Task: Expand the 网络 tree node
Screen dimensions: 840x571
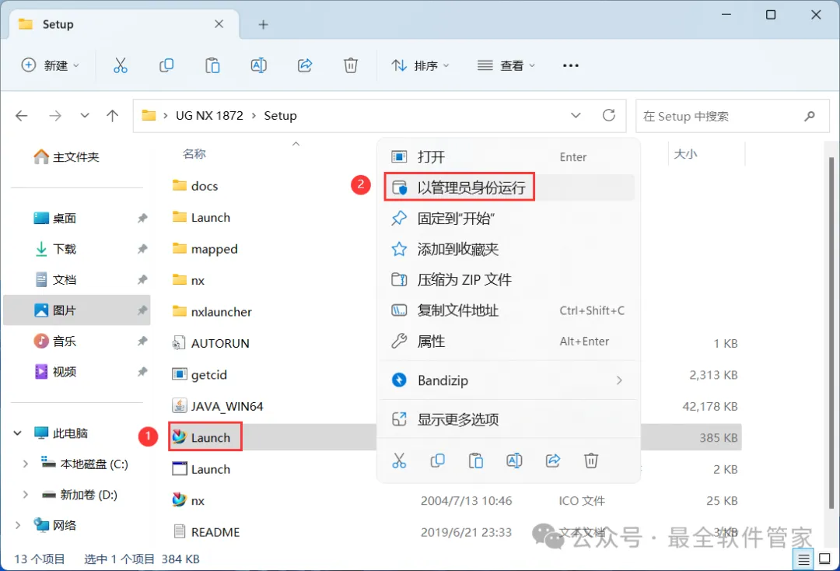Action: point(18,525)
